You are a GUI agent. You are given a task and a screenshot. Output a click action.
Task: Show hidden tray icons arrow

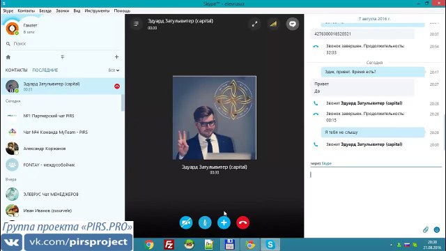pos(391,245)
